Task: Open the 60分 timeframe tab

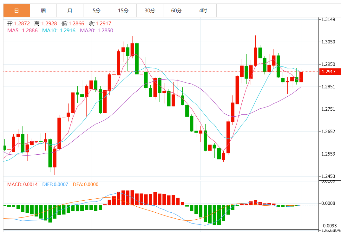Action: coord(176,10)
